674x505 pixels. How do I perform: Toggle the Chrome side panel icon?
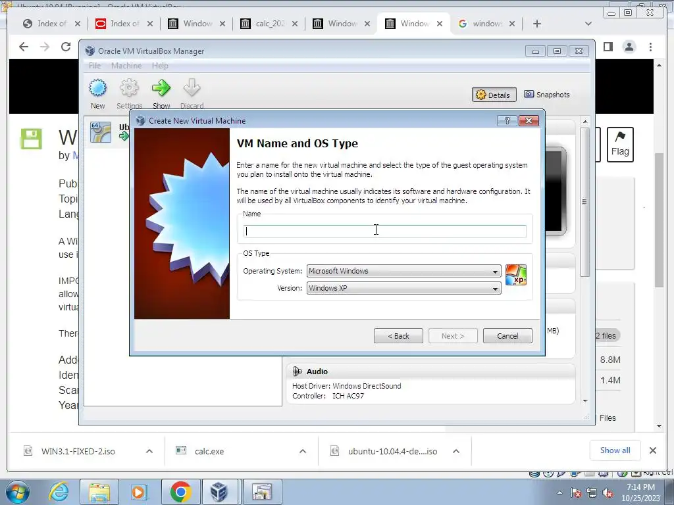pyautogui.click(x=608, y=47)
